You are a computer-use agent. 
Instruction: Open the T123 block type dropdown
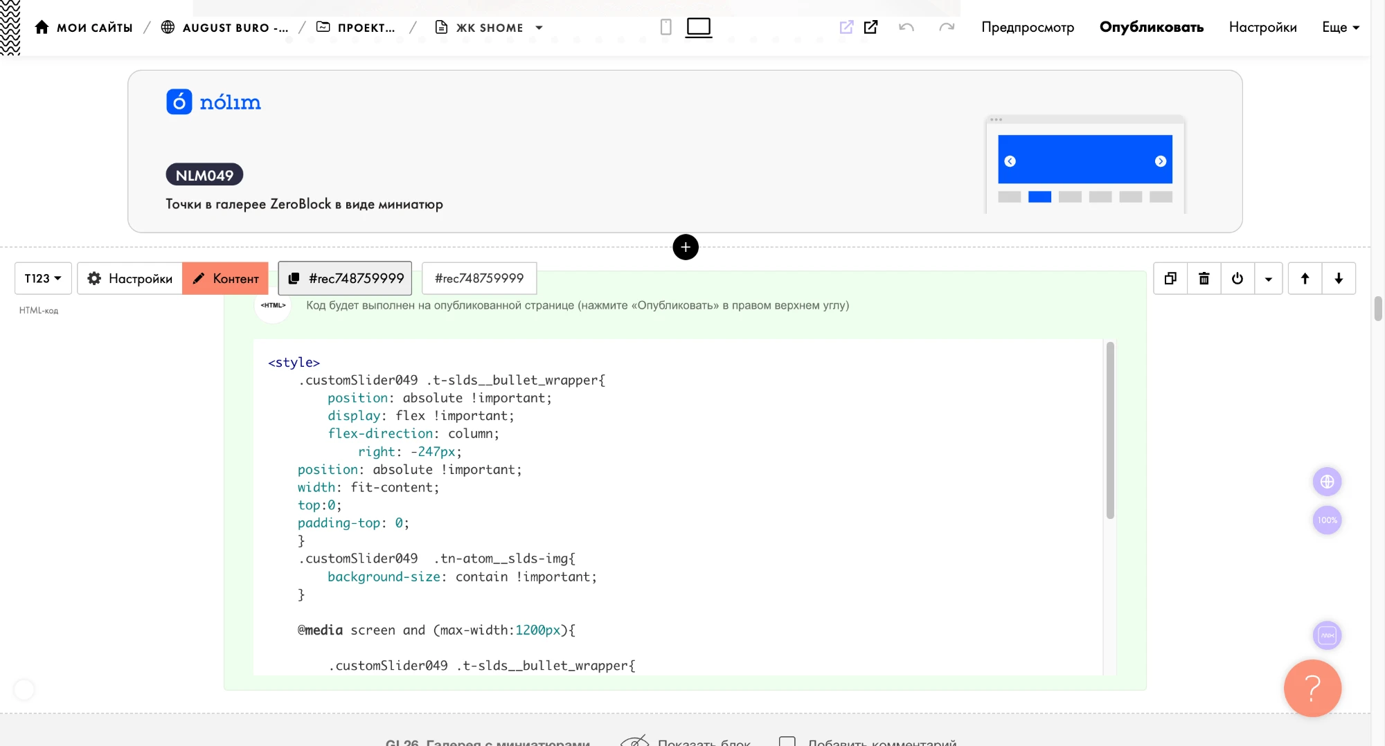click(x=43, y=278)
